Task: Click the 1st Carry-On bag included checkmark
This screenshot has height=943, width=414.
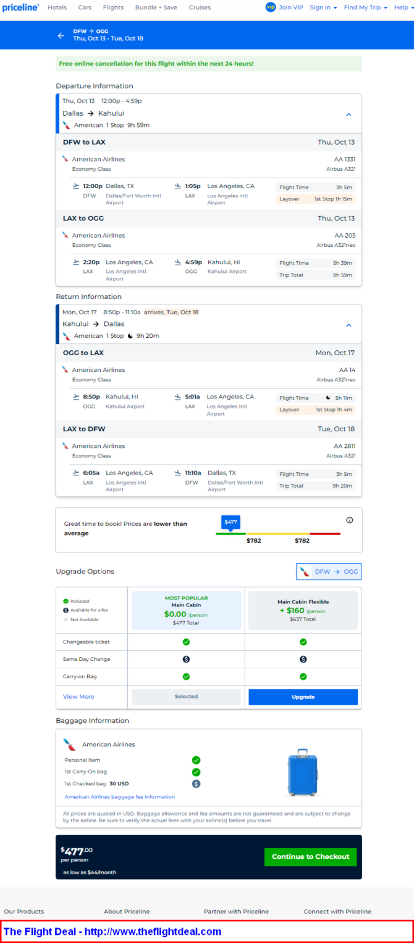Action: [x=196, y=772]
